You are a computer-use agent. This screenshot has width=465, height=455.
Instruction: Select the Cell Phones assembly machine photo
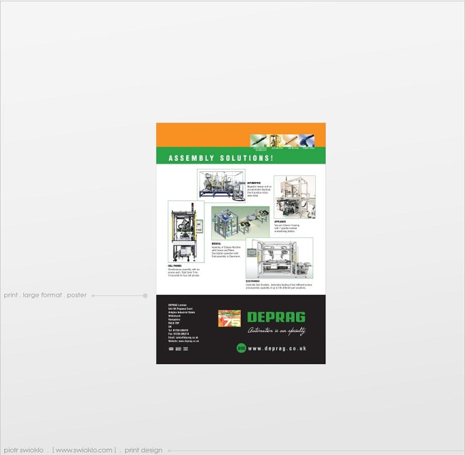186,231
